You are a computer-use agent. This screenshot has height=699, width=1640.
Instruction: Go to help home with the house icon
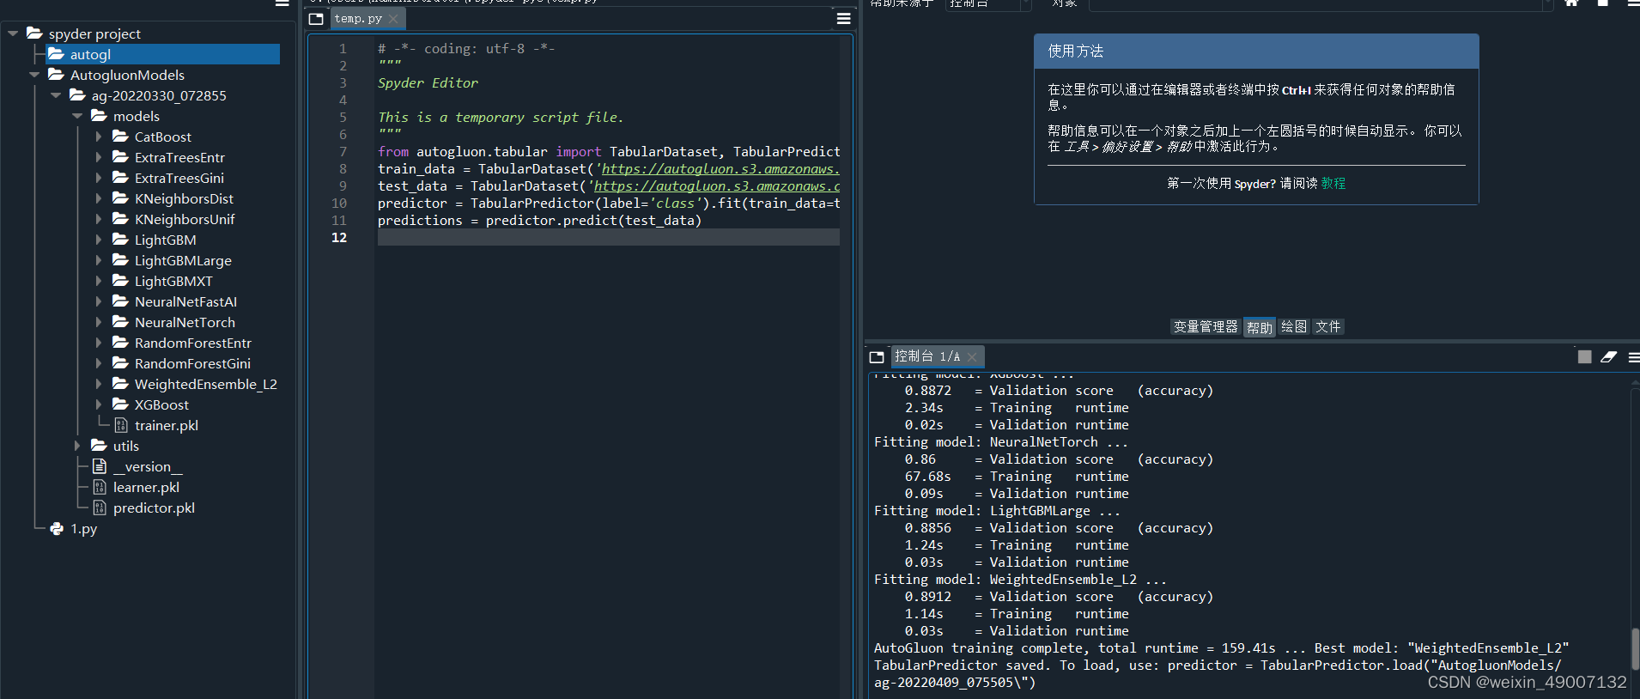click(1571, 3)
